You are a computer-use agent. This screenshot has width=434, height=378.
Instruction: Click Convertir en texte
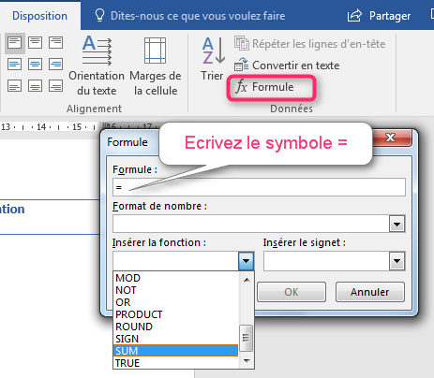pos(287,65)
